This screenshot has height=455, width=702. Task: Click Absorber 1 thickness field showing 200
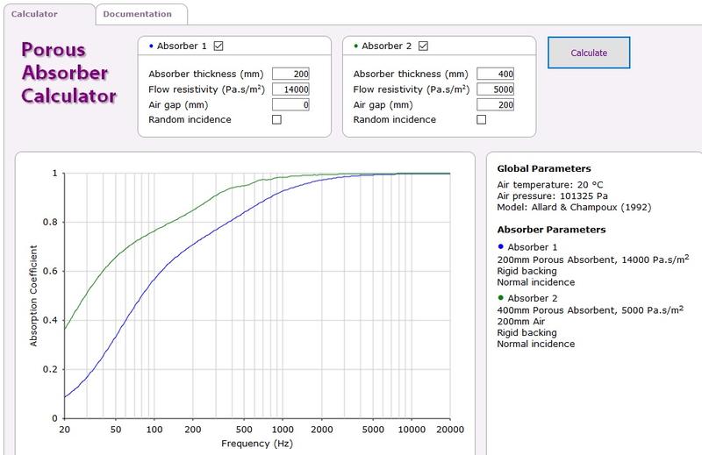291,74
